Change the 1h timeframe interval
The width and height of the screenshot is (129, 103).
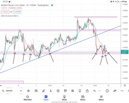point(21,91)
